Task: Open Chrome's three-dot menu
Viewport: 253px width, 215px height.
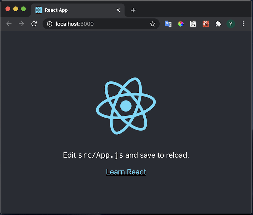Action: tap(243, 24)
